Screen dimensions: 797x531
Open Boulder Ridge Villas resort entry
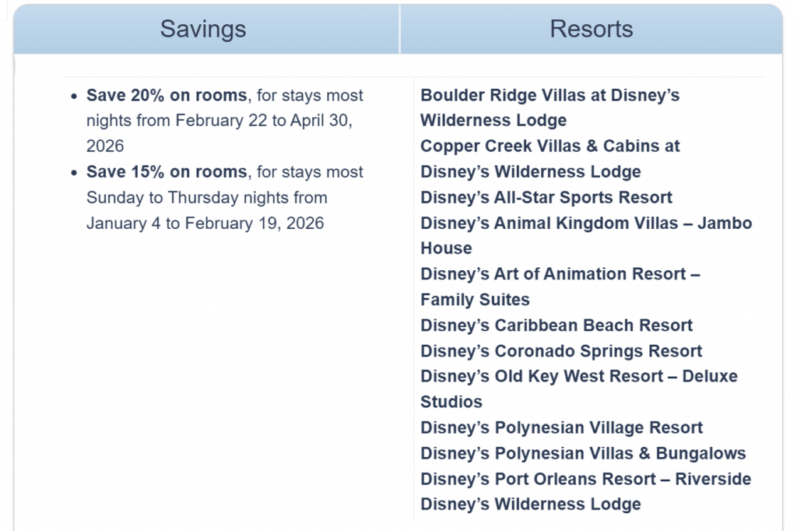[549, 96]
